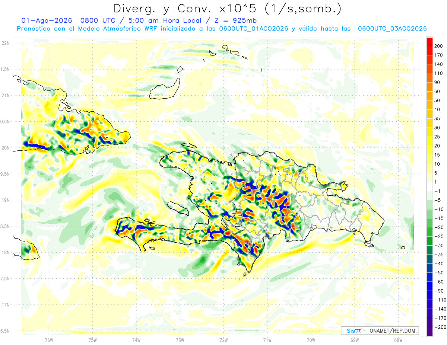Click the '75W' longitude label
The image size is (447, 345).
coord(93,340)
